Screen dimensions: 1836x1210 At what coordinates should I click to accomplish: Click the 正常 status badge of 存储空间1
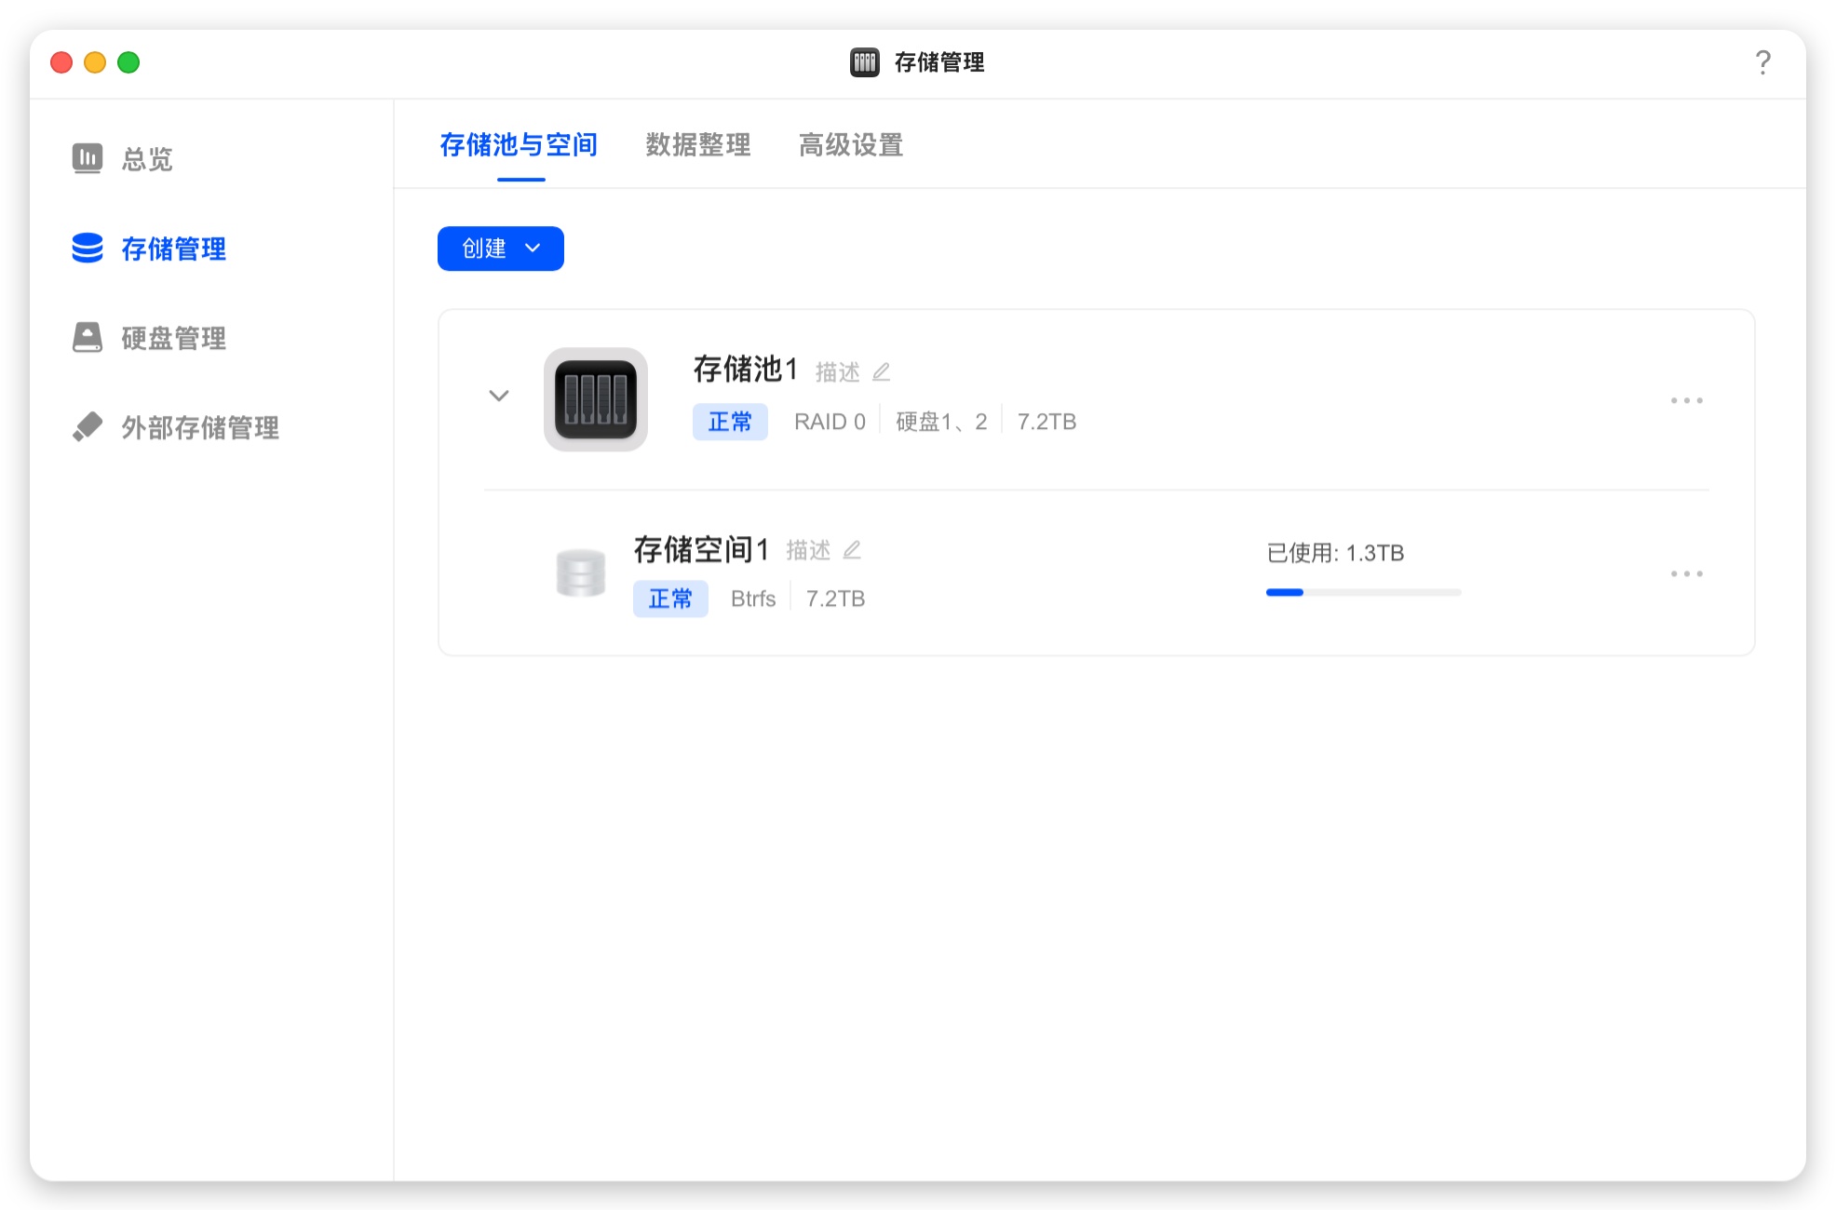pos(670,598)
